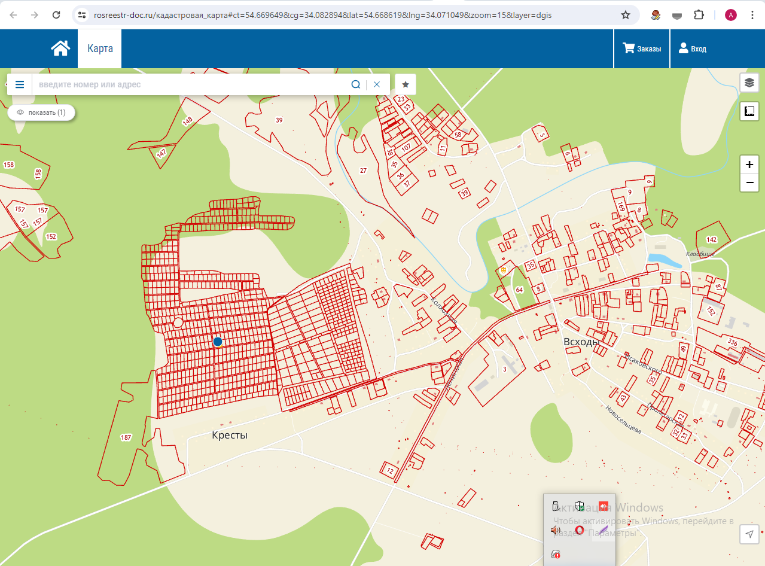The height and width of the screenshot is (566, 765).
Task: Click the 'Вход' login link
Action: pyautogui.click(x=692, y=48)
